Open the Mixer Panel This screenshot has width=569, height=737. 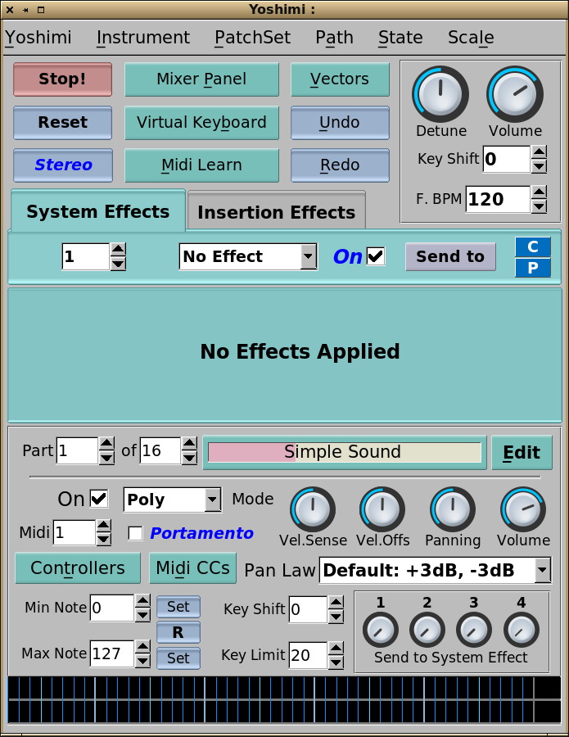click(201, 79)
